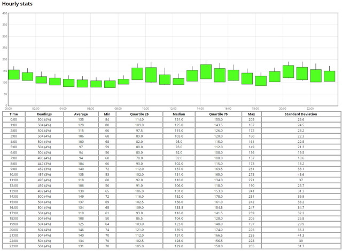Select standard deviation 45.6 in 10:00 row

point(301,174)
